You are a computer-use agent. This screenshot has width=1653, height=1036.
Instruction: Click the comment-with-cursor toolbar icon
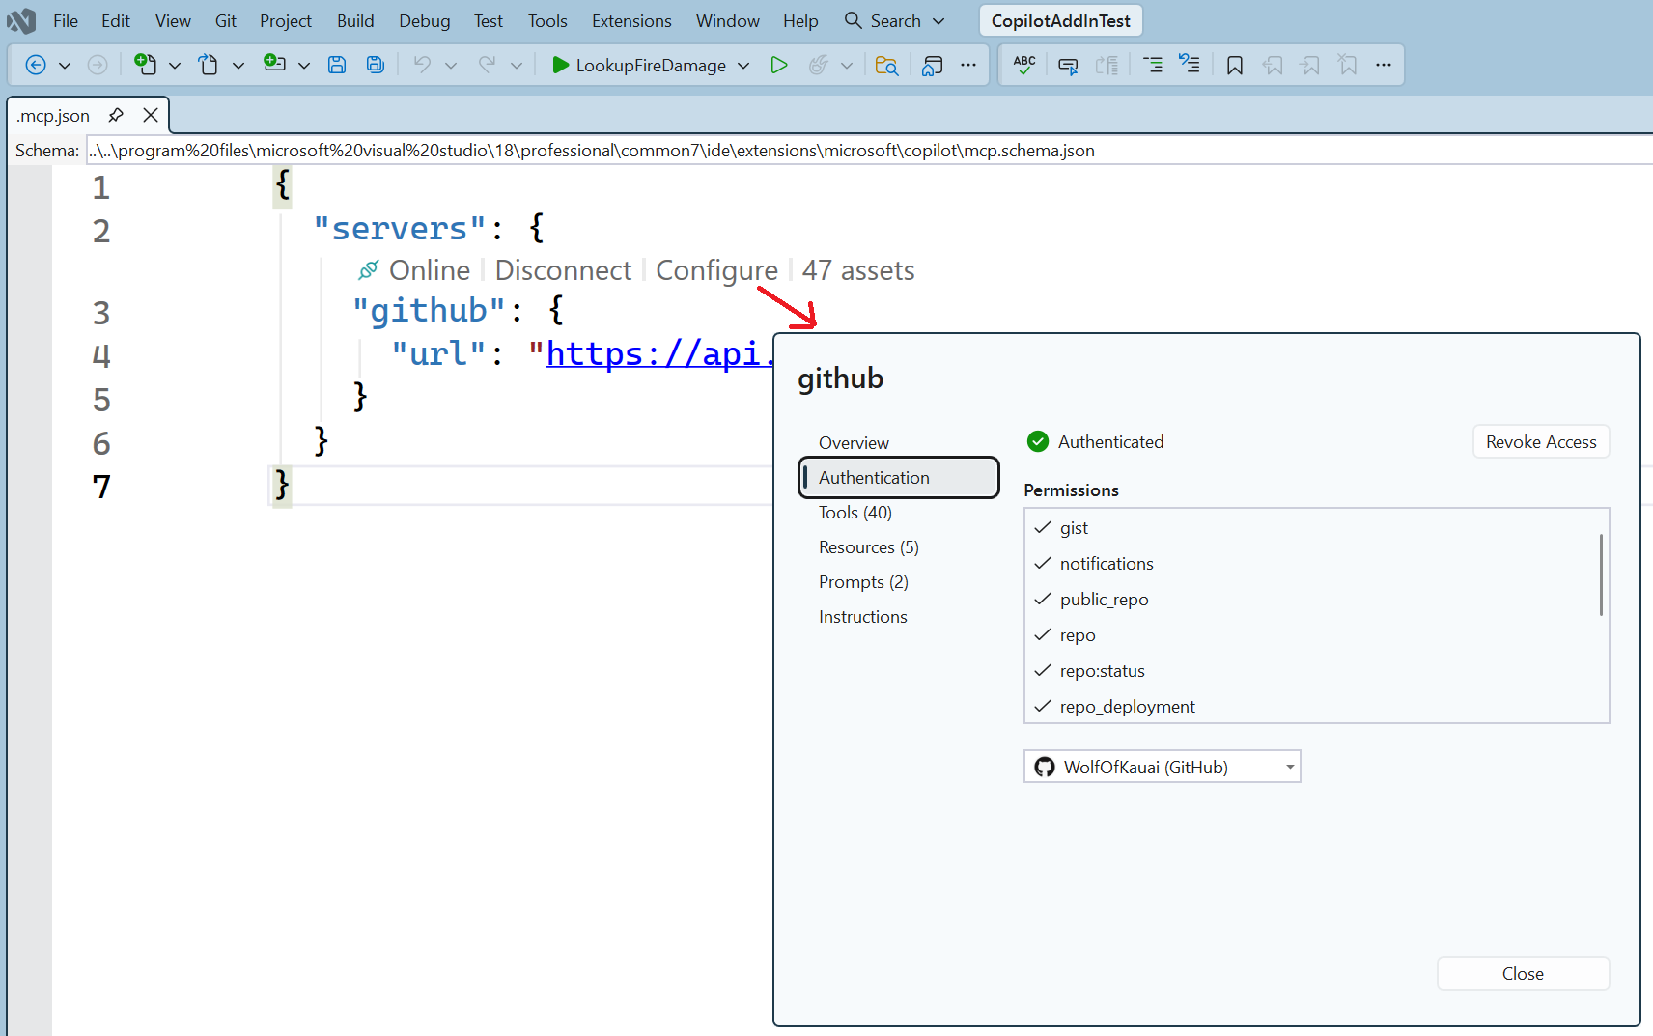tap(1068, 65)
